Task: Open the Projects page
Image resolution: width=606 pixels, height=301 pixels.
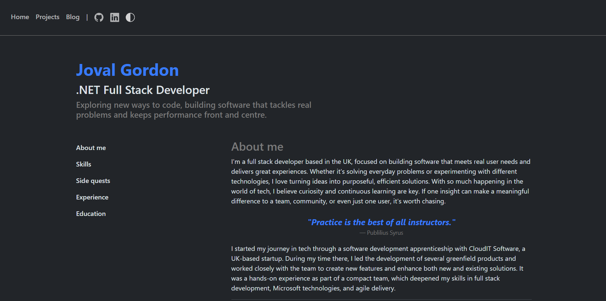Action: 47,17
